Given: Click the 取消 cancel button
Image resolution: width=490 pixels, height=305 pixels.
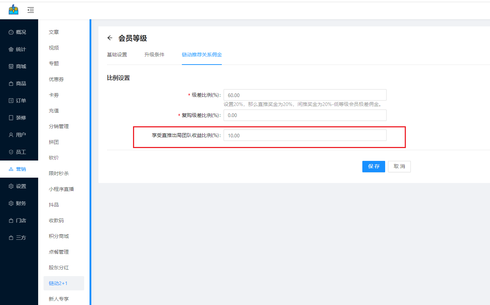Looking at the screenshot, I should (x=399, y=167).
